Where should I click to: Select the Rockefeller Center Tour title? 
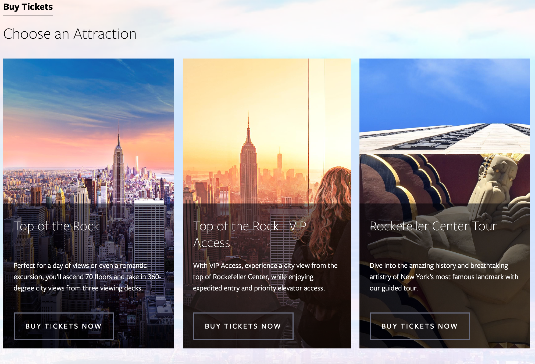tap(433, 226)
